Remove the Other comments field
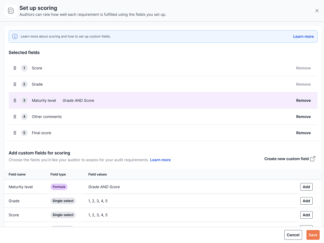324x243 pixels. point(303,117)
